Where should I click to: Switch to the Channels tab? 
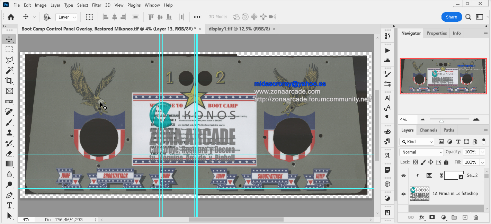click(x=428, y=130)
